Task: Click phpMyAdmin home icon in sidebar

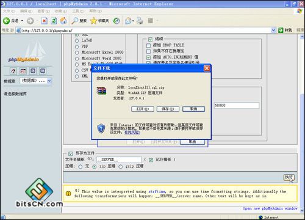Action: point(13,71)
